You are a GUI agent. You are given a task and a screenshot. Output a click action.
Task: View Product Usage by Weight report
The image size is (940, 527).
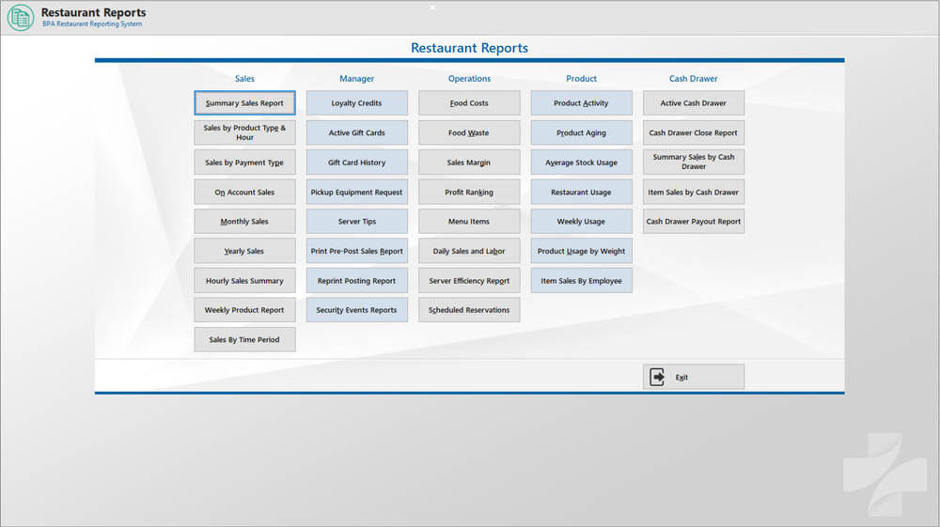pyautogui.click(x=581, y=252)
